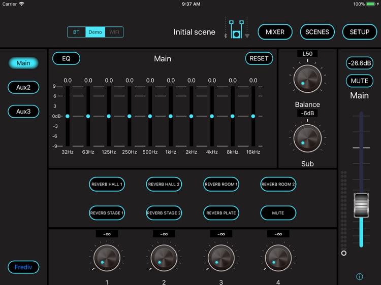381x285 pixels.
Task: Choose REVERB HALL 1 preset
Action: [x=107, y=184]
